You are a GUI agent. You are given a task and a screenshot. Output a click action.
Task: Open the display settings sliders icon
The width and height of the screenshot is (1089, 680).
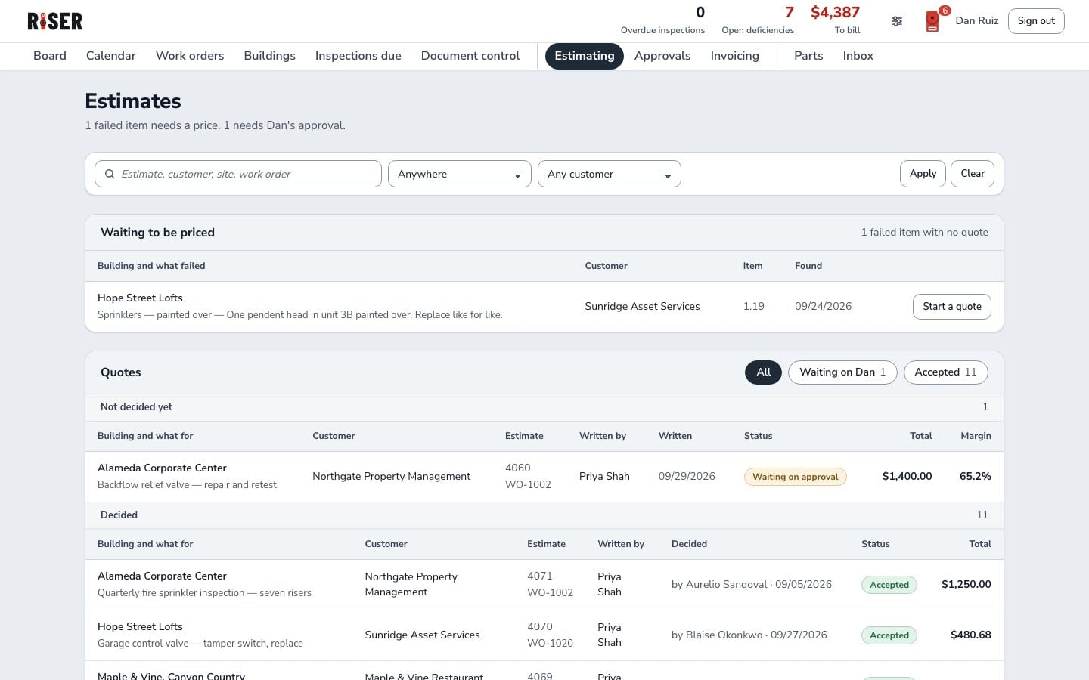(x=897, y=21)
